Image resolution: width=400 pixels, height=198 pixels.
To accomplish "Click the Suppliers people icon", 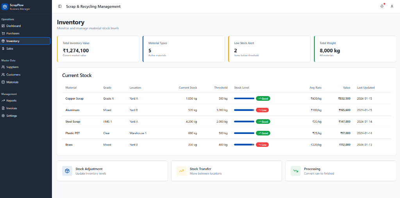I will [x=3, y=67].
